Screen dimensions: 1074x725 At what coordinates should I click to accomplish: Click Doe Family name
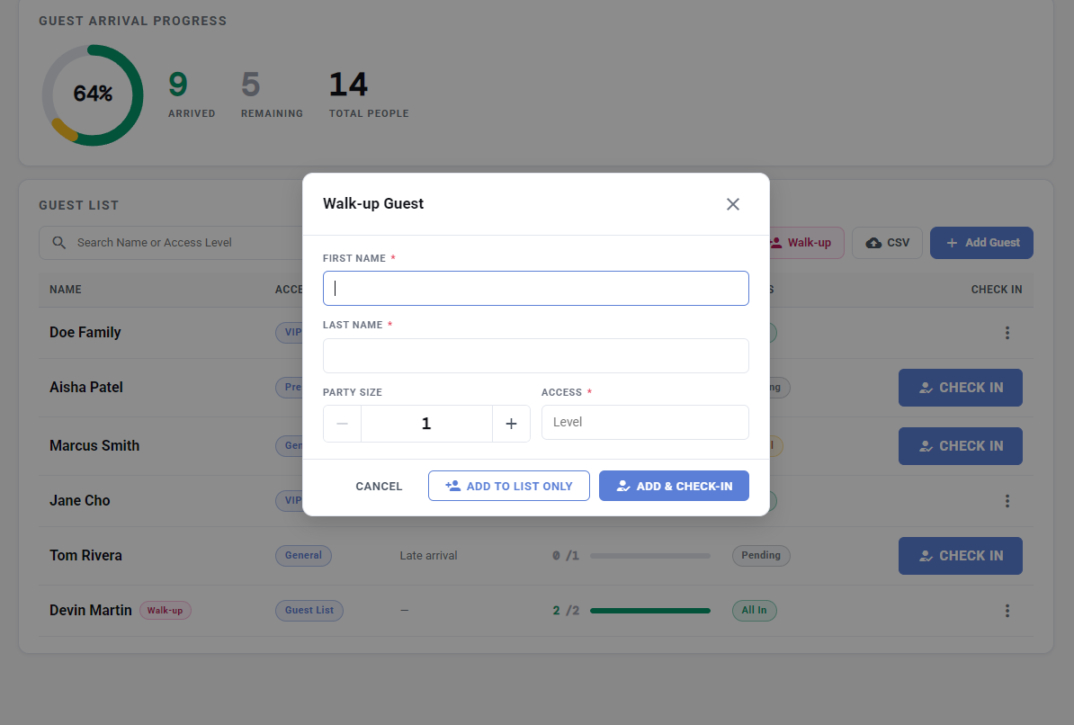(85, 332)
